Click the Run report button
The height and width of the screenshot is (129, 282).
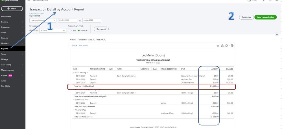(101, 29)
